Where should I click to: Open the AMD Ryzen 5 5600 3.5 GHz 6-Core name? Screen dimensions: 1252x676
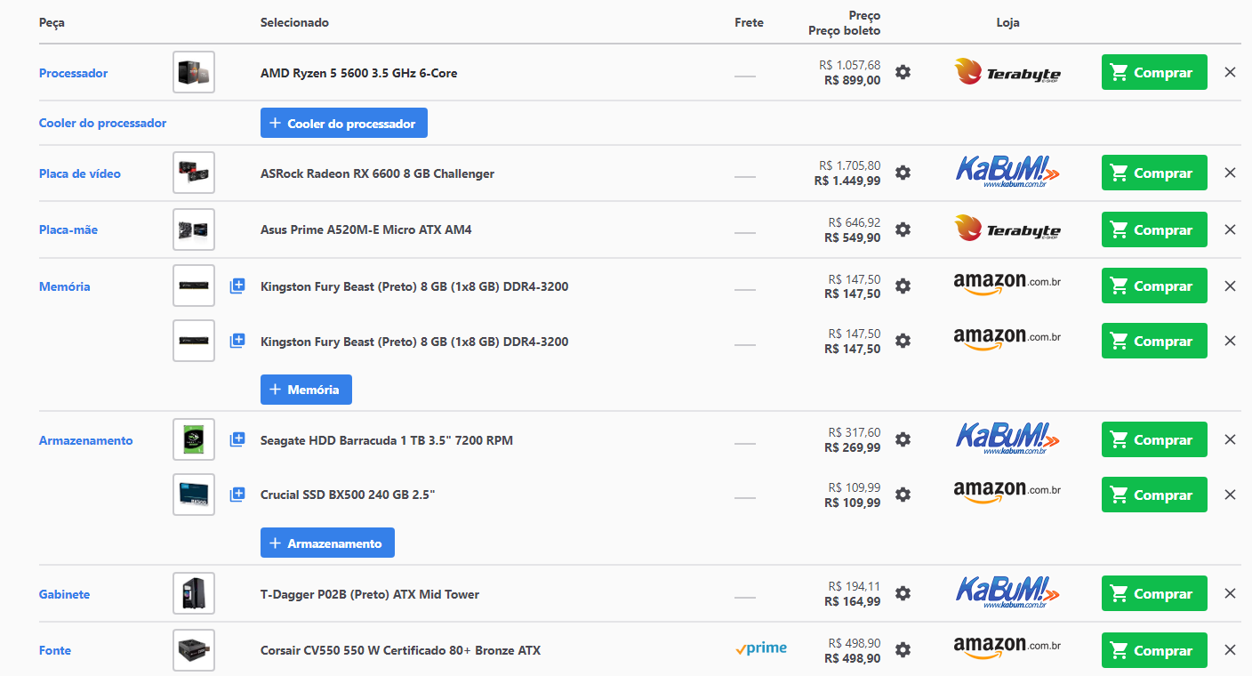pos(359,73)
